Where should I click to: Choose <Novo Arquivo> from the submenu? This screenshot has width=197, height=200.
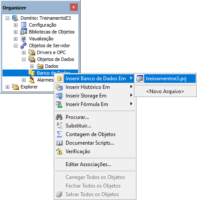tap(165, 91)
